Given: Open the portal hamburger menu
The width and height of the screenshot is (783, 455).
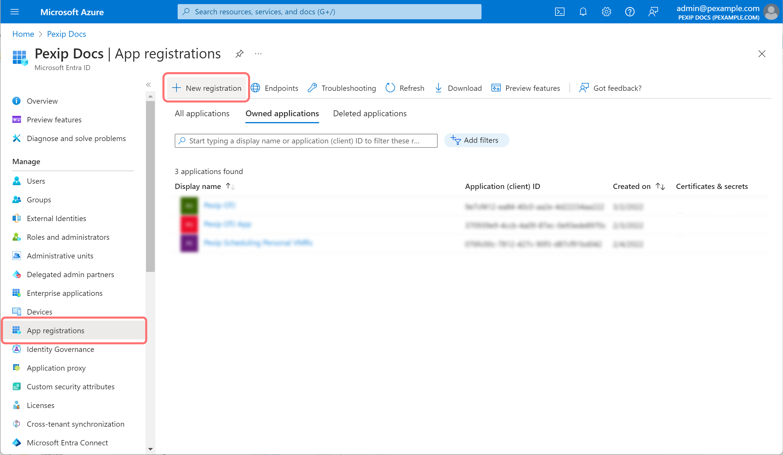Looking at the screenshot, I should (15, 12).
